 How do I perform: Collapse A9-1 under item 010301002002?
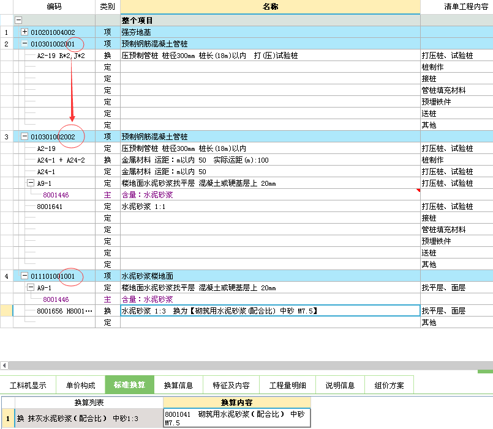pos(31,183)
